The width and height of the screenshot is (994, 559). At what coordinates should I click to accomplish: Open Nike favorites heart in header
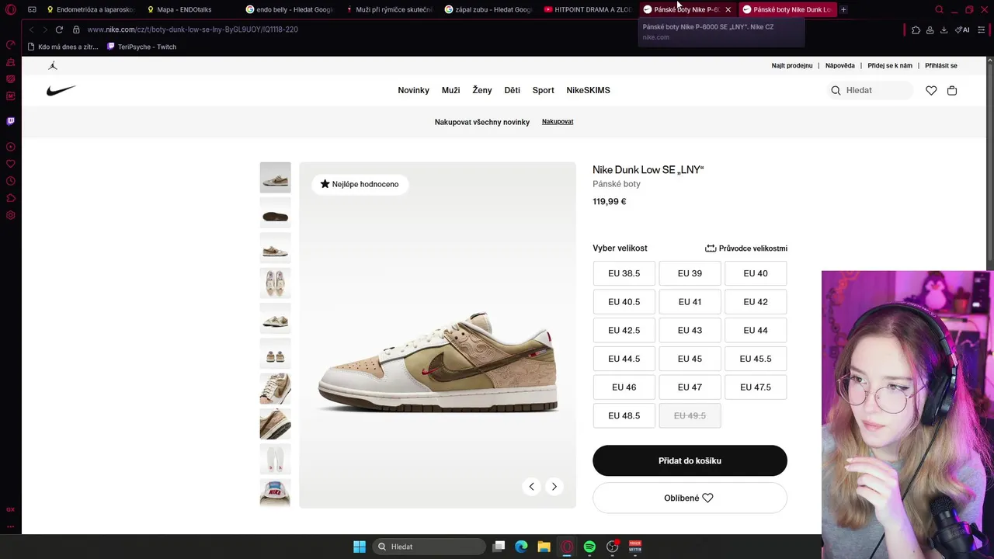point(931,90)
